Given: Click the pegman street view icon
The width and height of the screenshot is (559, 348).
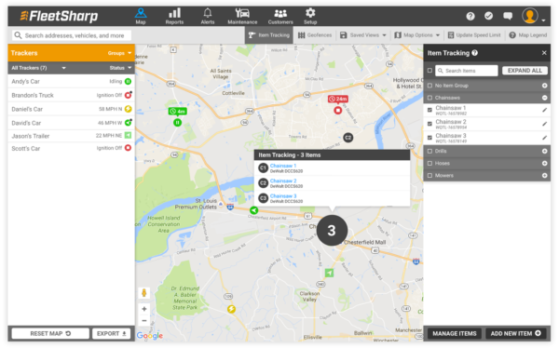Looking at the screenshot, I should [x=144, y=293].
